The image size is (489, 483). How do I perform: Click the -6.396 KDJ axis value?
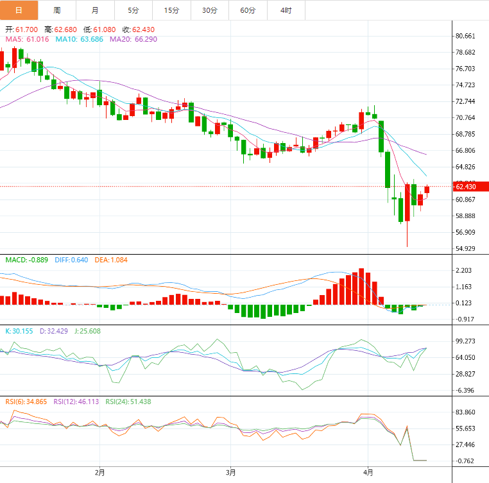465,391
